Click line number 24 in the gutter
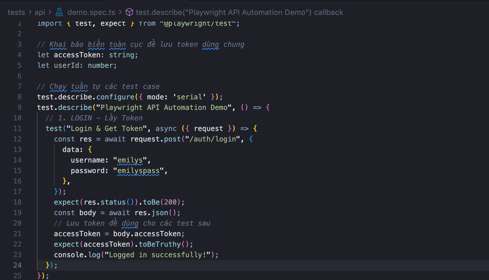489x280 pixels. [17, 265]
